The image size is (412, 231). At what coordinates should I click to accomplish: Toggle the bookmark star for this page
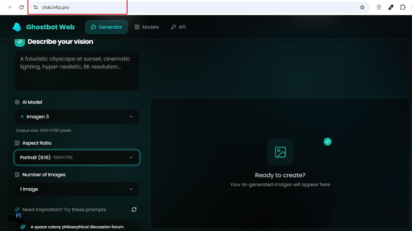[x=363, y=7]
